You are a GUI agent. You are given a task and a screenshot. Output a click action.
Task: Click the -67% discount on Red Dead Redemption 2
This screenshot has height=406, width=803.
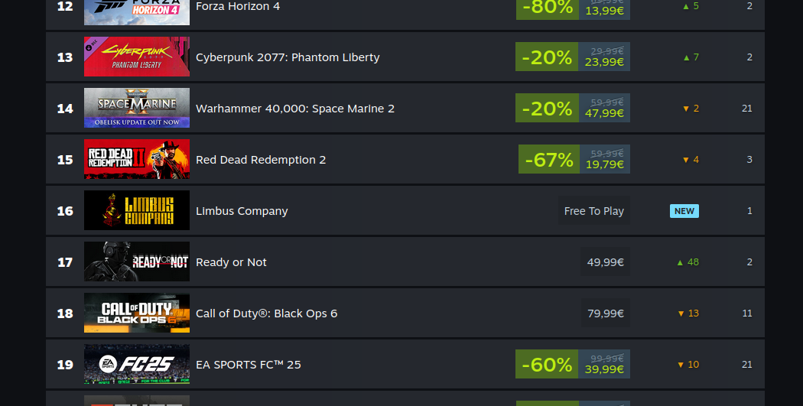click(x=548, y=160)
